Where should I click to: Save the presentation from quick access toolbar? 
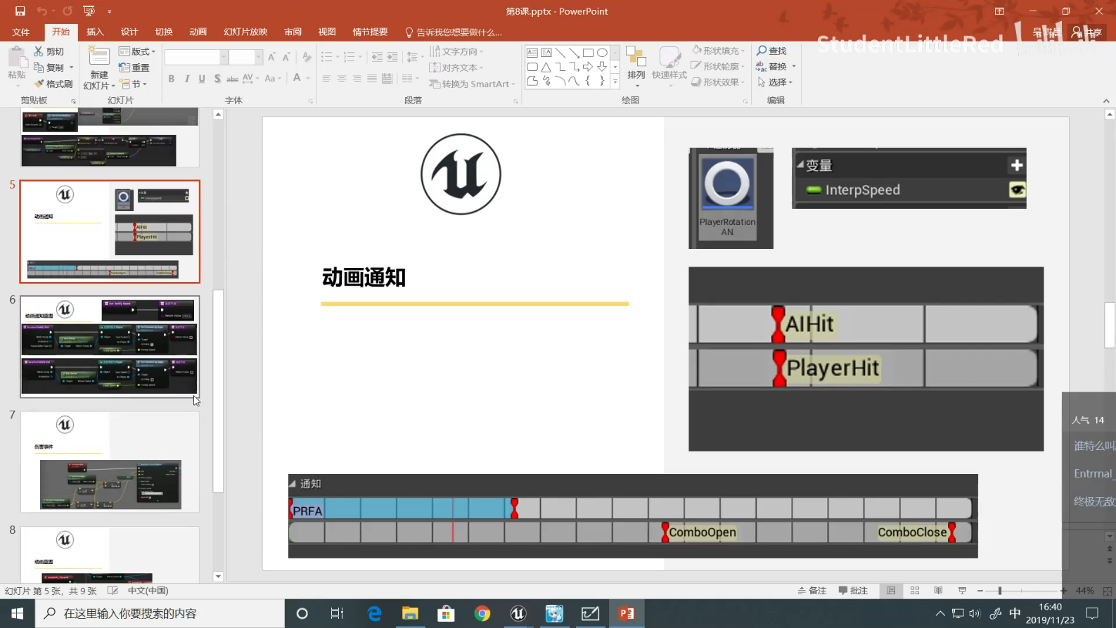[20, 11]
